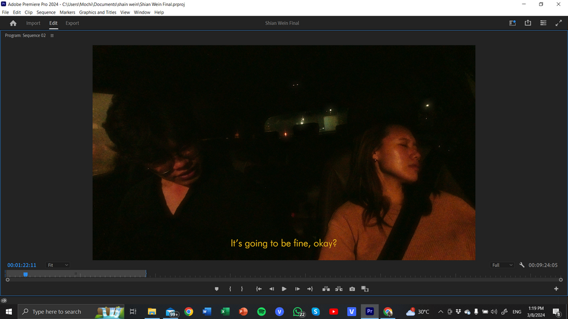The height and width of the screenshot is (319, 568).
Task: Switch to the Export tab
Action: click(72, 23)
